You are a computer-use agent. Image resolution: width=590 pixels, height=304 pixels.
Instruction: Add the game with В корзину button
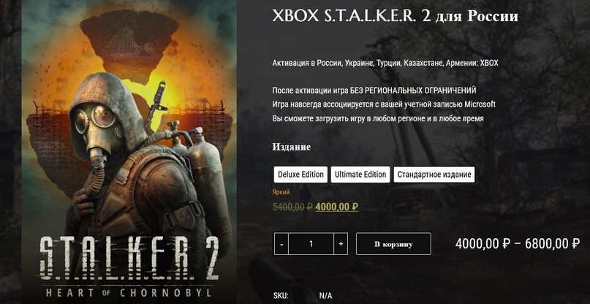pyautogui.click(x=393, y=244)
